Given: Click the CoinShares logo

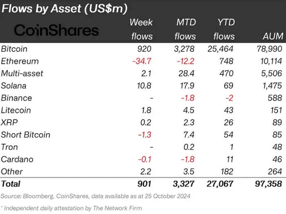Looking at the screenshot, I should point(56,30).
